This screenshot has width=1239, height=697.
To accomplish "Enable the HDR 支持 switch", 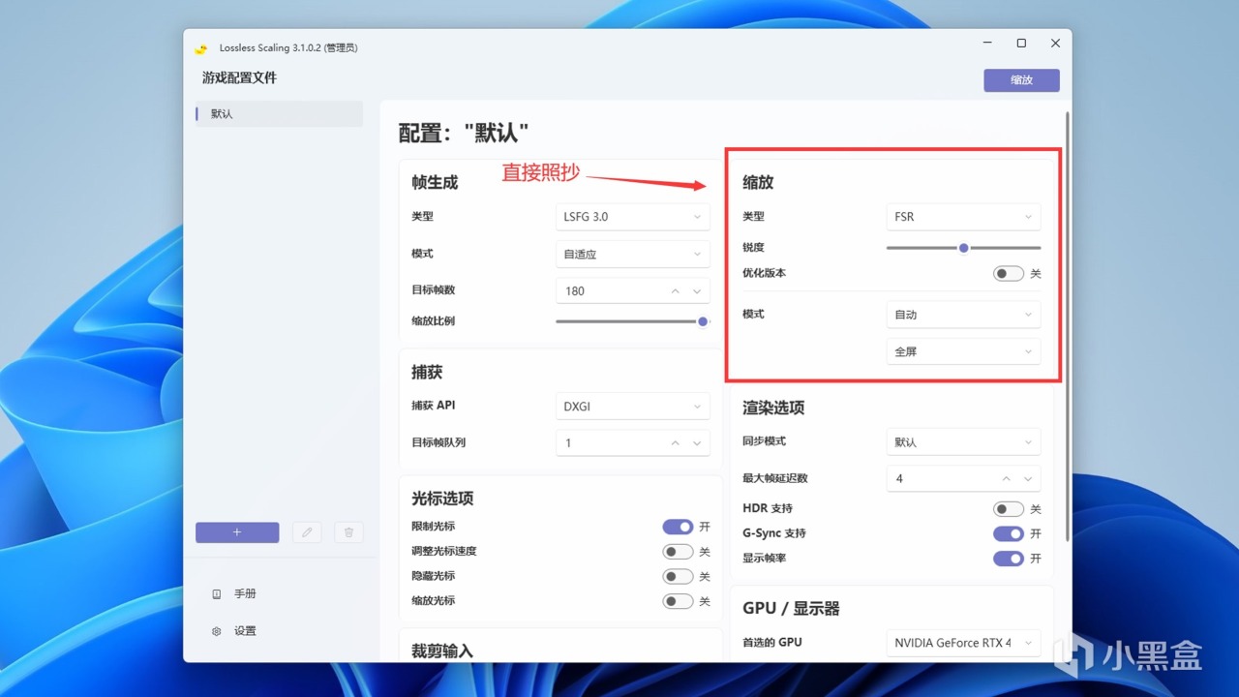I will [1009, 509].
